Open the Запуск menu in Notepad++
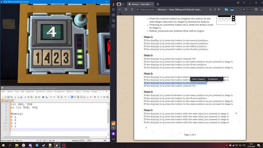 pos(78,92)
